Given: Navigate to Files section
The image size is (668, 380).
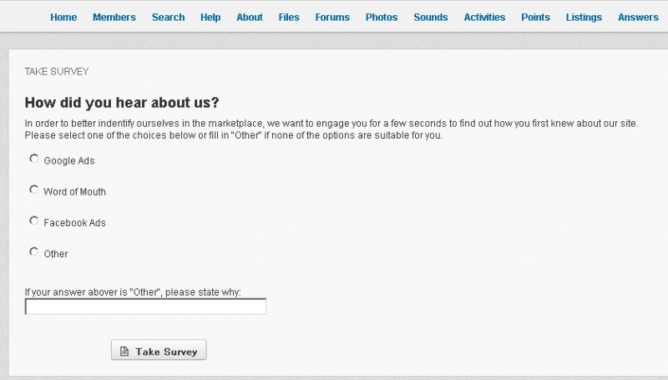Looking at the screenshot, I should click(289, 18).
